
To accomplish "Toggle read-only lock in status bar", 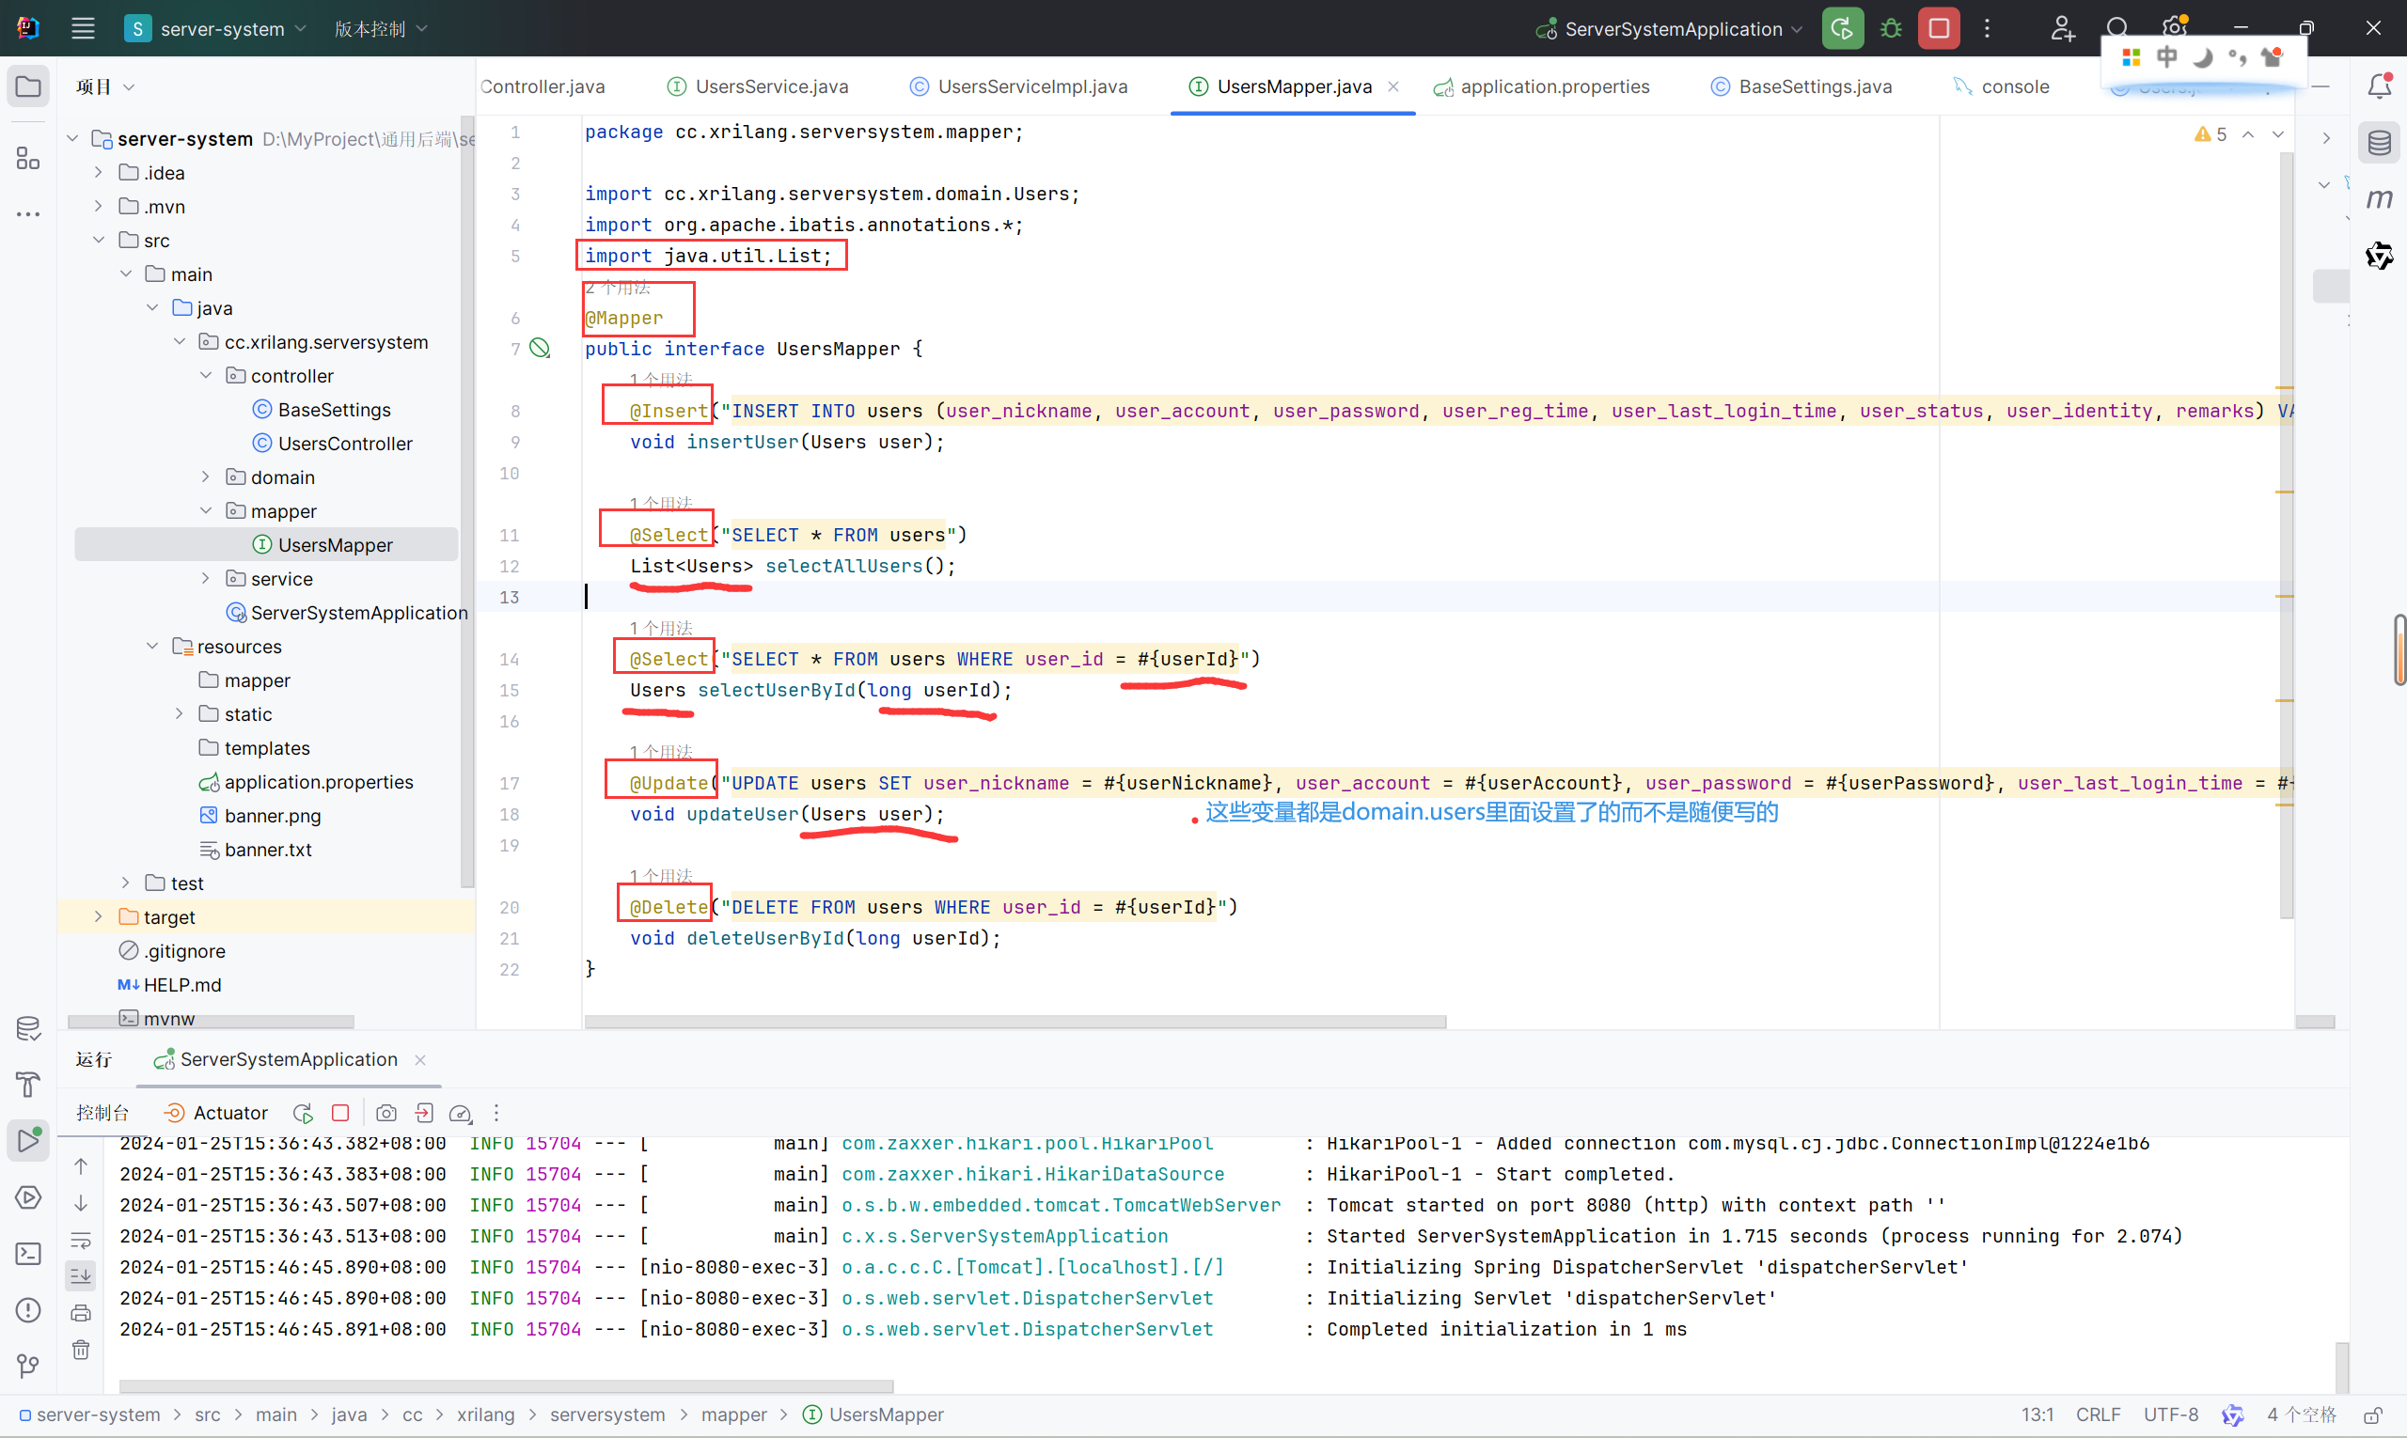I will [x=2373, y=1415].
